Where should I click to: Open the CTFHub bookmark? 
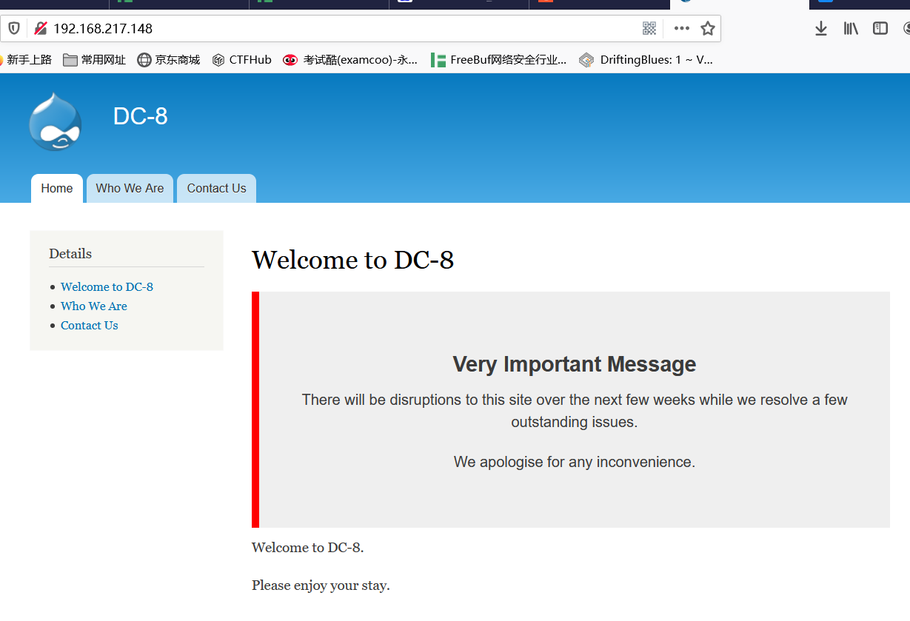coord(241,60)
